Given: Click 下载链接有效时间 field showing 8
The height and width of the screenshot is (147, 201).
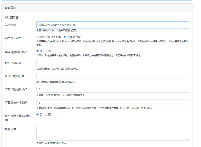Looking at the screenshot, I should (113, 103).
